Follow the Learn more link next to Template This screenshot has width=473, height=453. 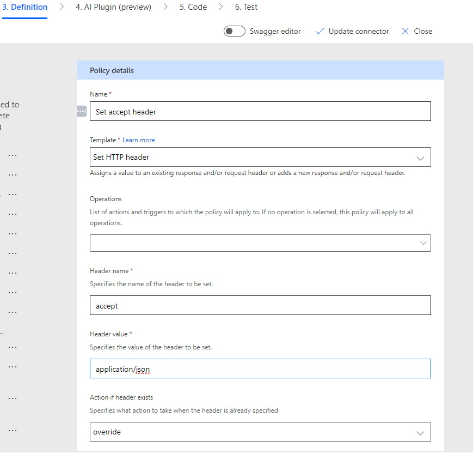tap(138, 140)
